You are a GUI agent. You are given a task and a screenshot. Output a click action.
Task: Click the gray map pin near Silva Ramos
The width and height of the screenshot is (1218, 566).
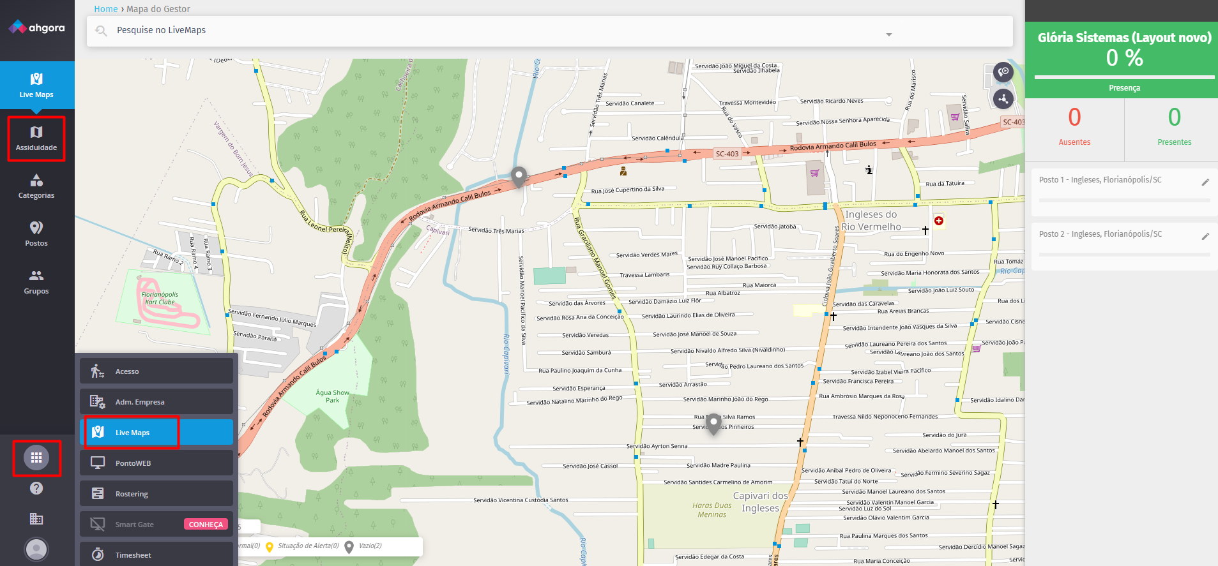(x=714, y=424)
